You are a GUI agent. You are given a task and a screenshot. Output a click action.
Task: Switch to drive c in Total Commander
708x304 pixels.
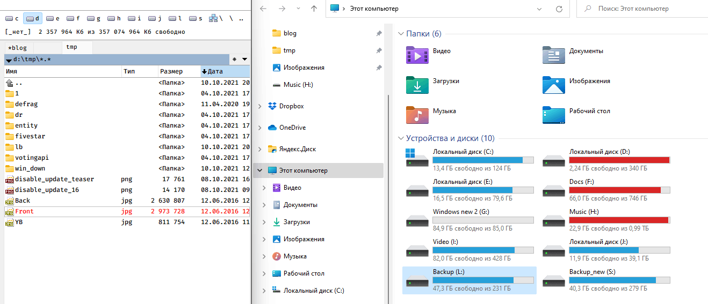(x=12, y=18)
